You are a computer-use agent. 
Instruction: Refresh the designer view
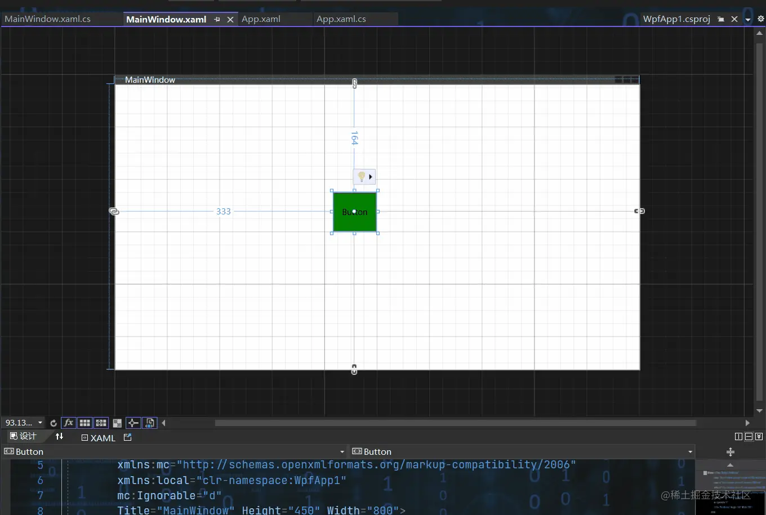(x=54, y=423)
